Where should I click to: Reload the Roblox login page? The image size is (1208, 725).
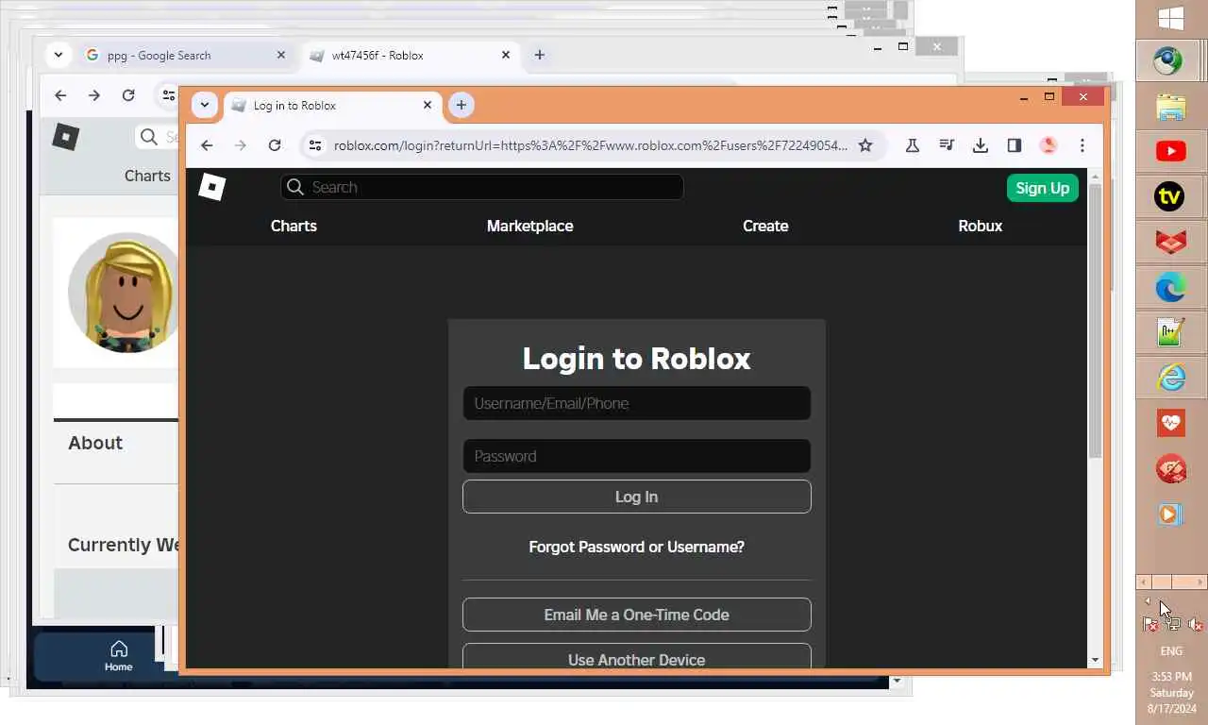[275, 145]
